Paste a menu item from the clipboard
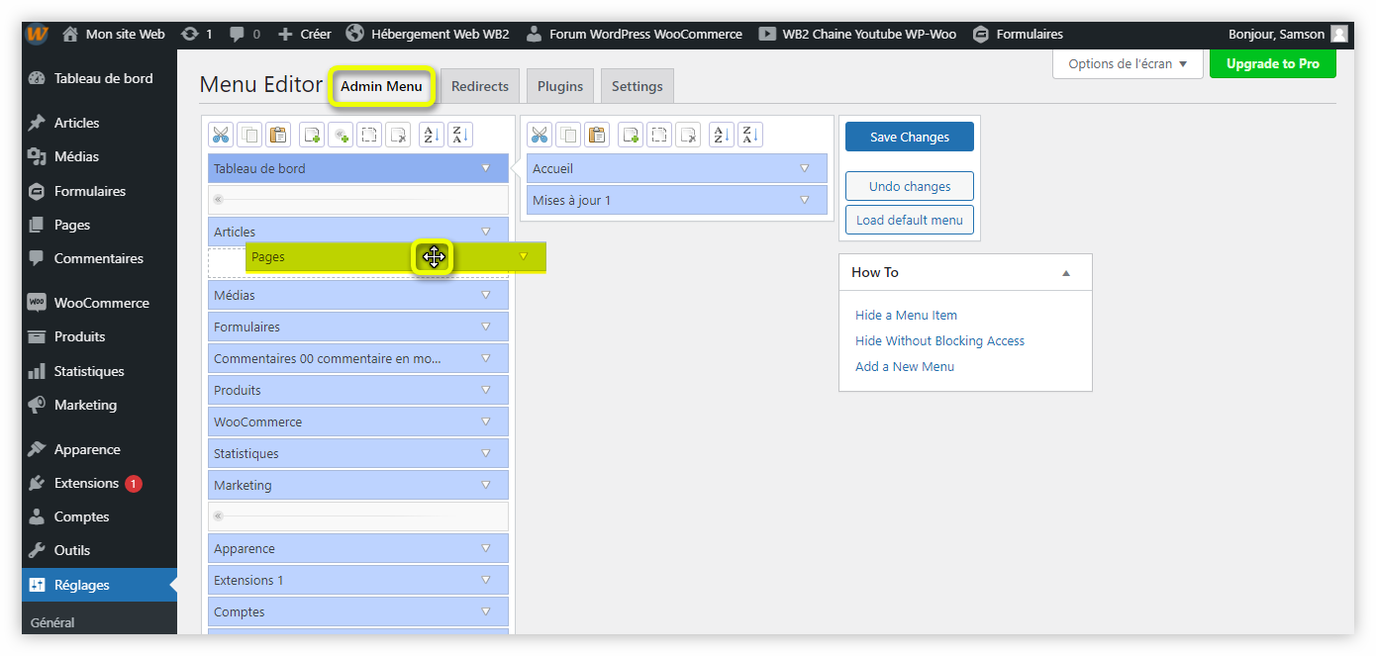This screenshot has height=656, width=1376. click(278, 134)
